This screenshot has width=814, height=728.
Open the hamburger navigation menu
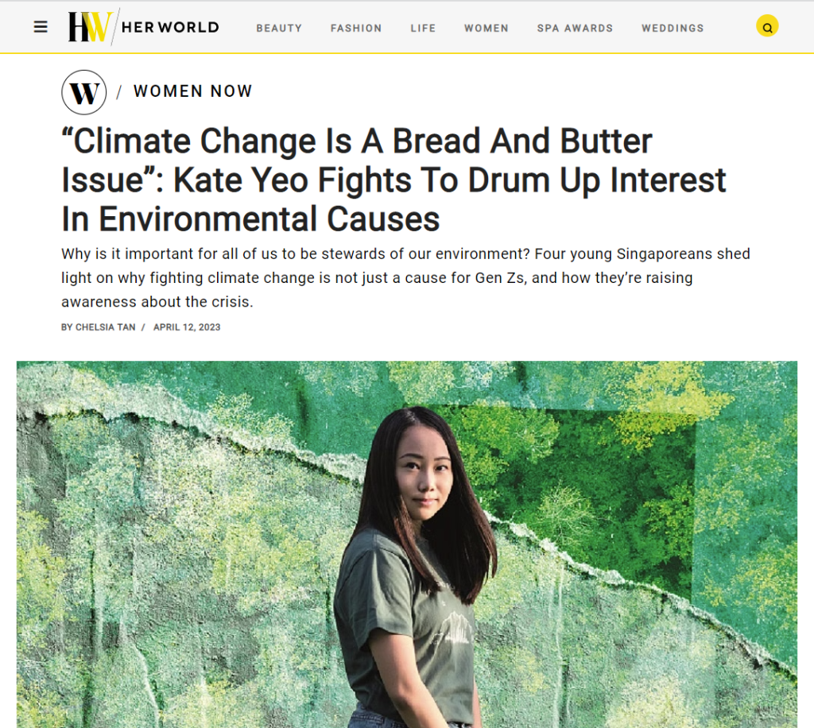[41, 27]
